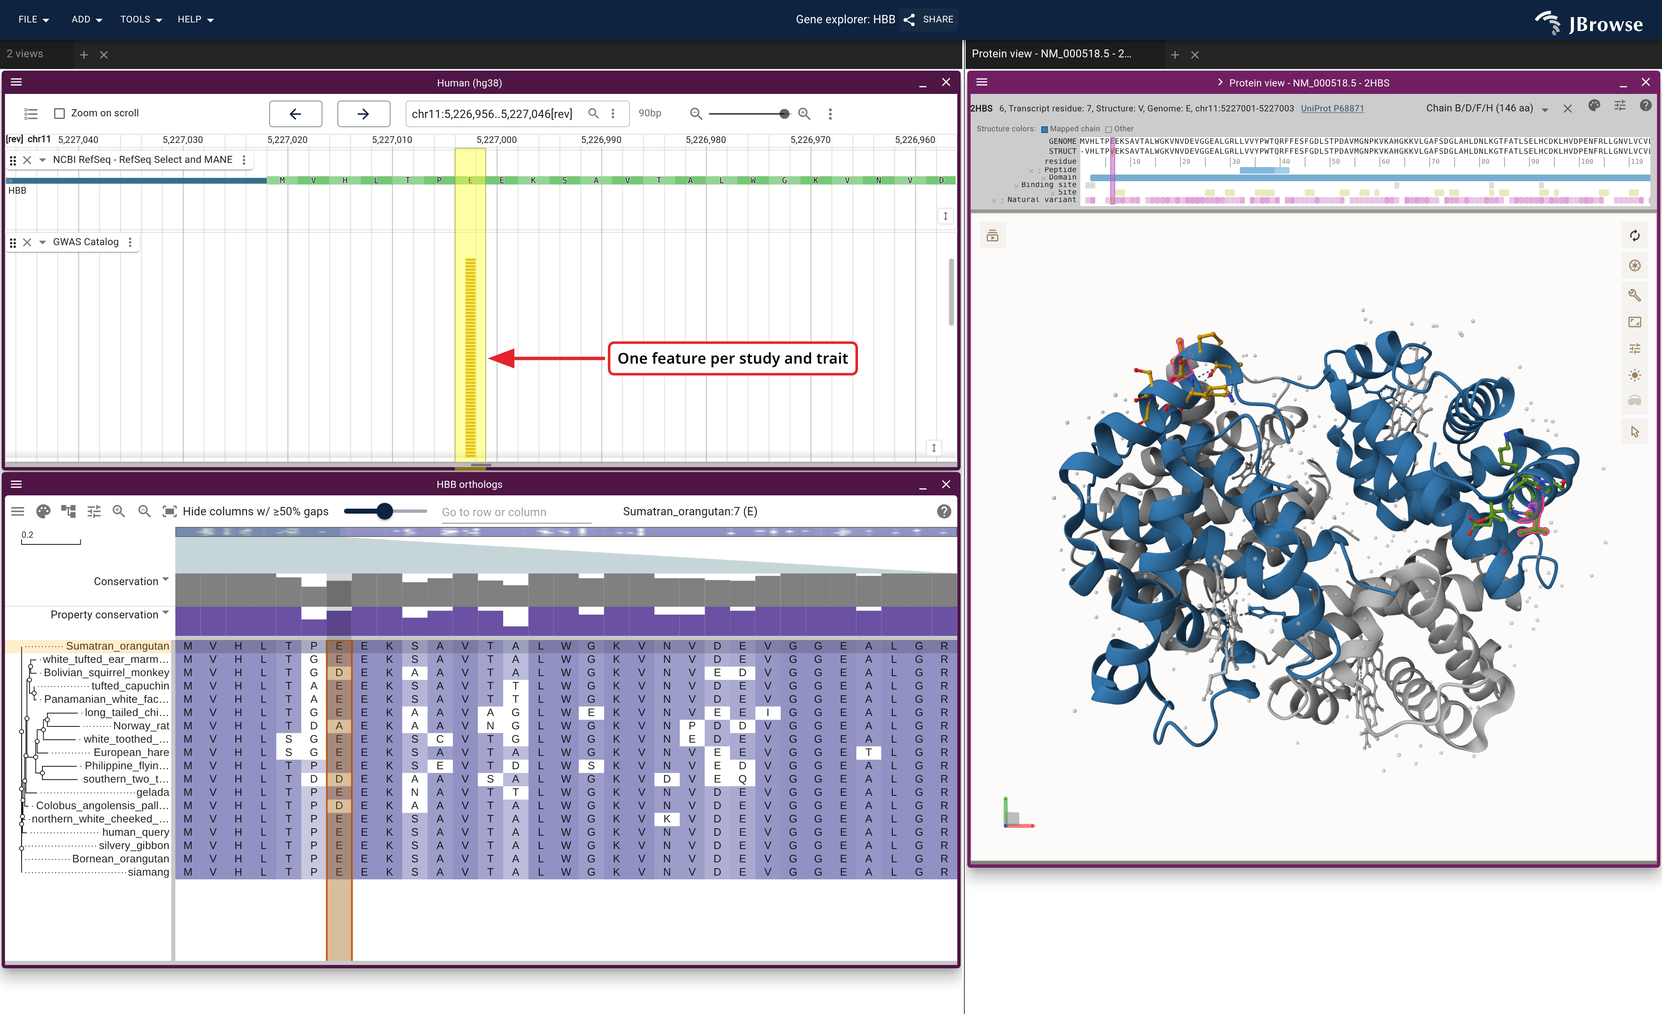
Task: Expand the GWAS Catalog track dropdown arrow
Action: tap(42, 242)
